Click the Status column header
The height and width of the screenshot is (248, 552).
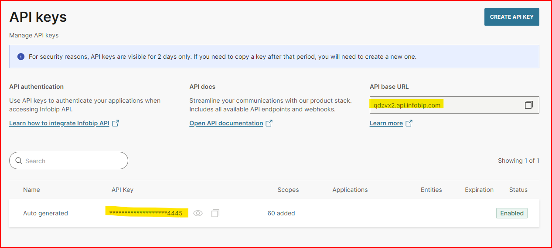coord(518,190)
